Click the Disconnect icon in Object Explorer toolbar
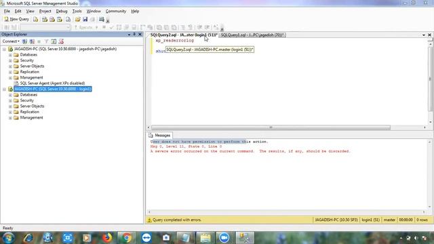 [x=32, y=41]
